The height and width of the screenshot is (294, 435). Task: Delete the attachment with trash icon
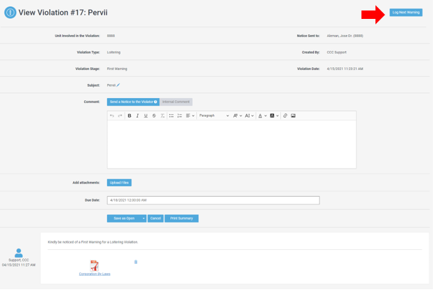coord(136,262)
